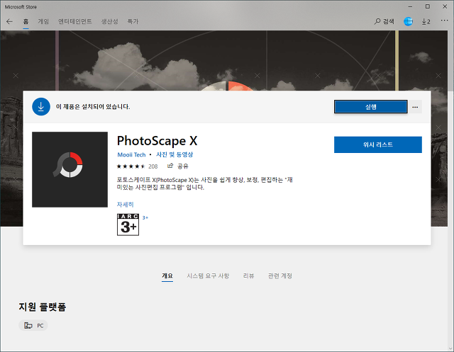The image size is (454, 352).
Task: Open downloads and updates showing 2
Action: tap(426, 22)
